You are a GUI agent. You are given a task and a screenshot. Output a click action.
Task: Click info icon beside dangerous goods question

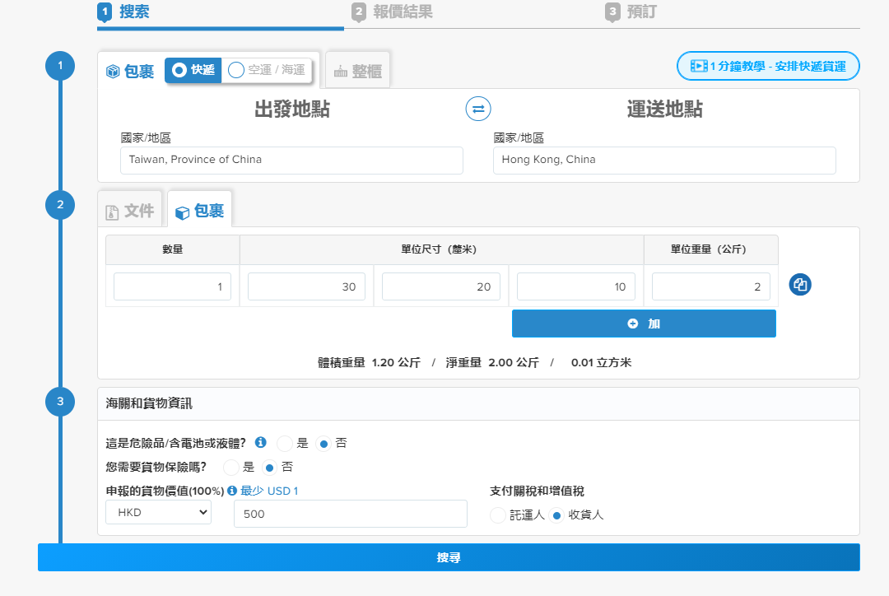pyautogui.click(x=261, y=442)
